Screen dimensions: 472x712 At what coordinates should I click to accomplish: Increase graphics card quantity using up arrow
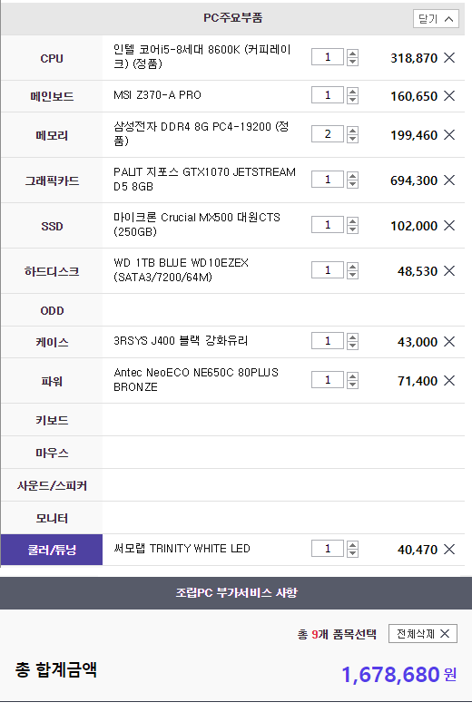tap(352, 176)
